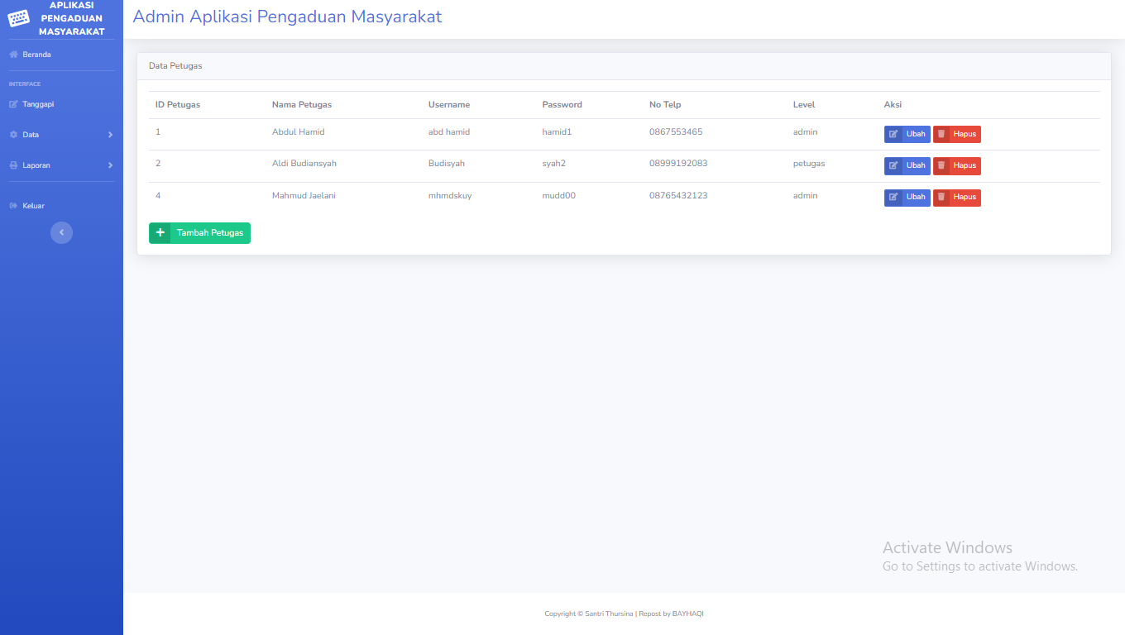Click phone number 08765432123

pos(678,196)
